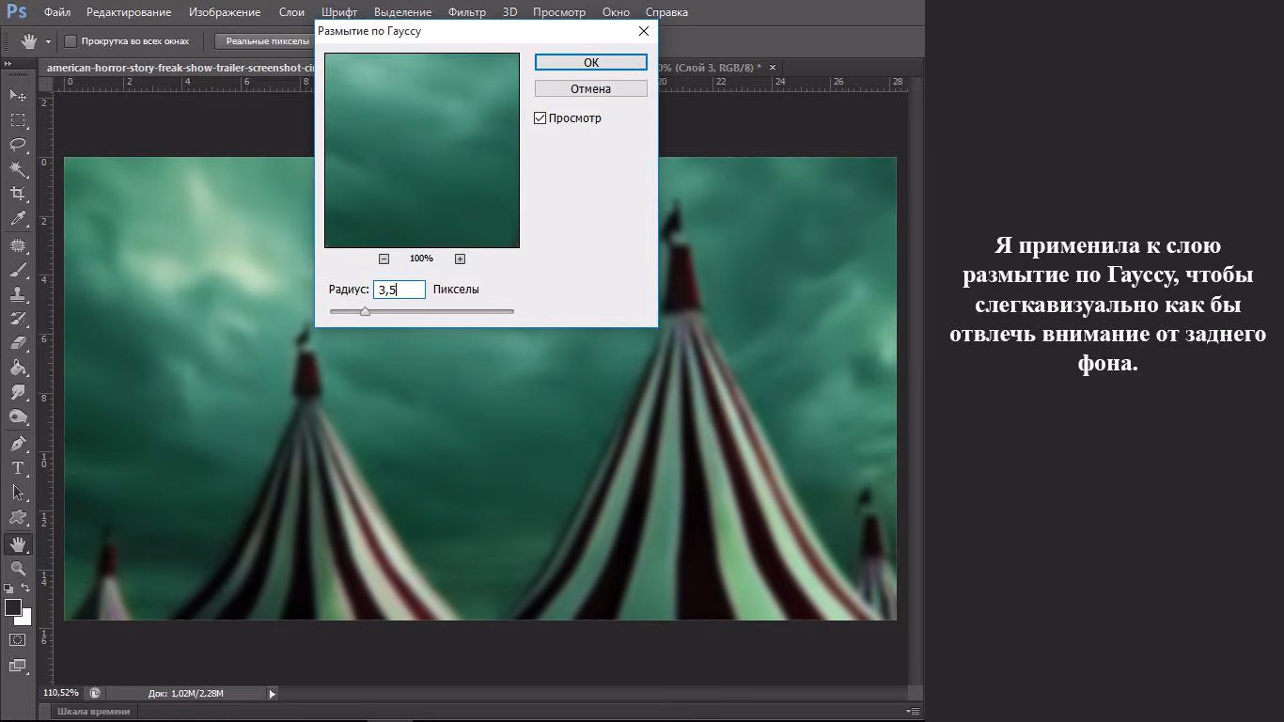Select the Smudge tool
The image size is (1284, 722).
pyautogui.click(x=18, y=392)
